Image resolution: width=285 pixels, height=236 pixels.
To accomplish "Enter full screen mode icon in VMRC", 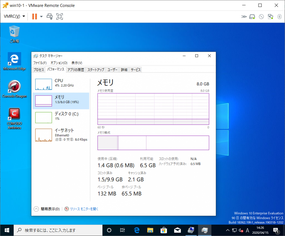I will pyautogui.click(x=60, y=16).
